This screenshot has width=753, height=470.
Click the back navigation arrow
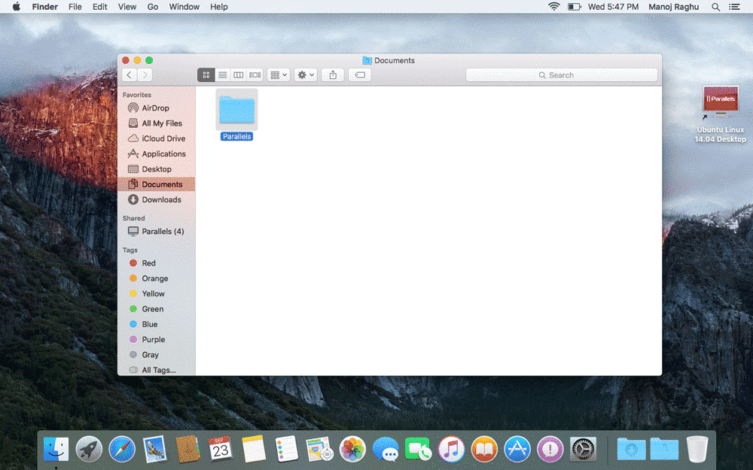(129, 74)
